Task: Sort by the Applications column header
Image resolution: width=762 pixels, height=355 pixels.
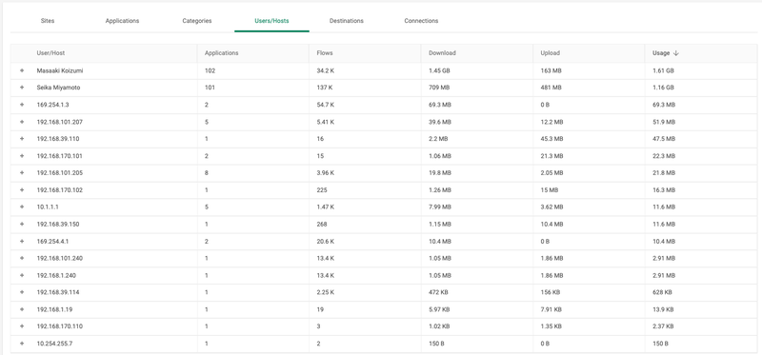Action: coord(222,53)
